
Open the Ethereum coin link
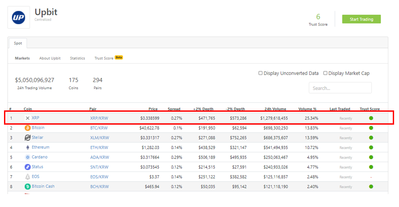click(x=40, y=147)
